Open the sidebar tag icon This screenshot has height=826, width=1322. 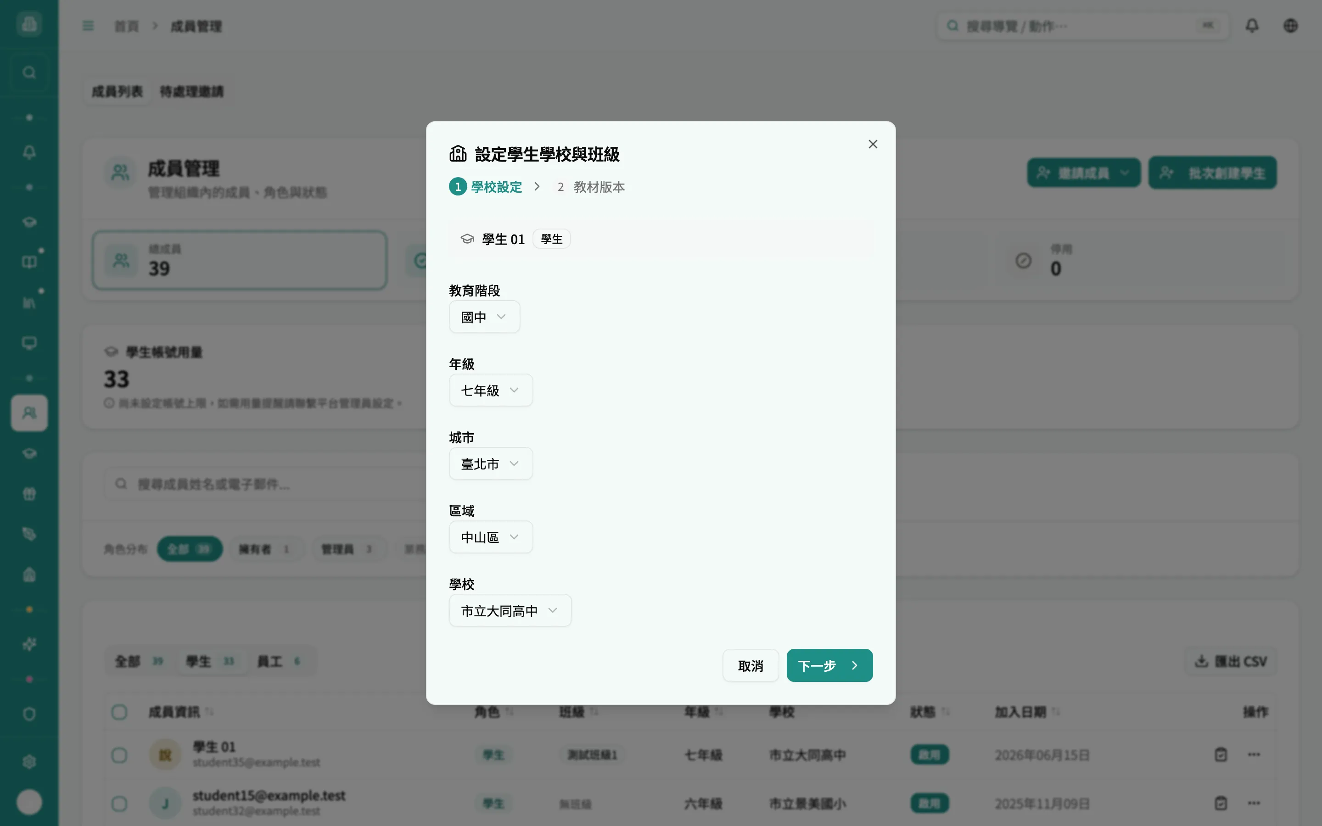pos(29,534)
